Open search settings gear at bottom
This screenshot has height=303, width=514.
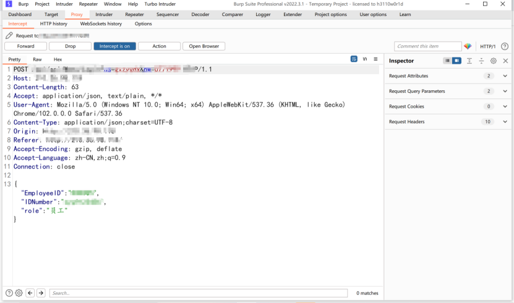(19, 293)
